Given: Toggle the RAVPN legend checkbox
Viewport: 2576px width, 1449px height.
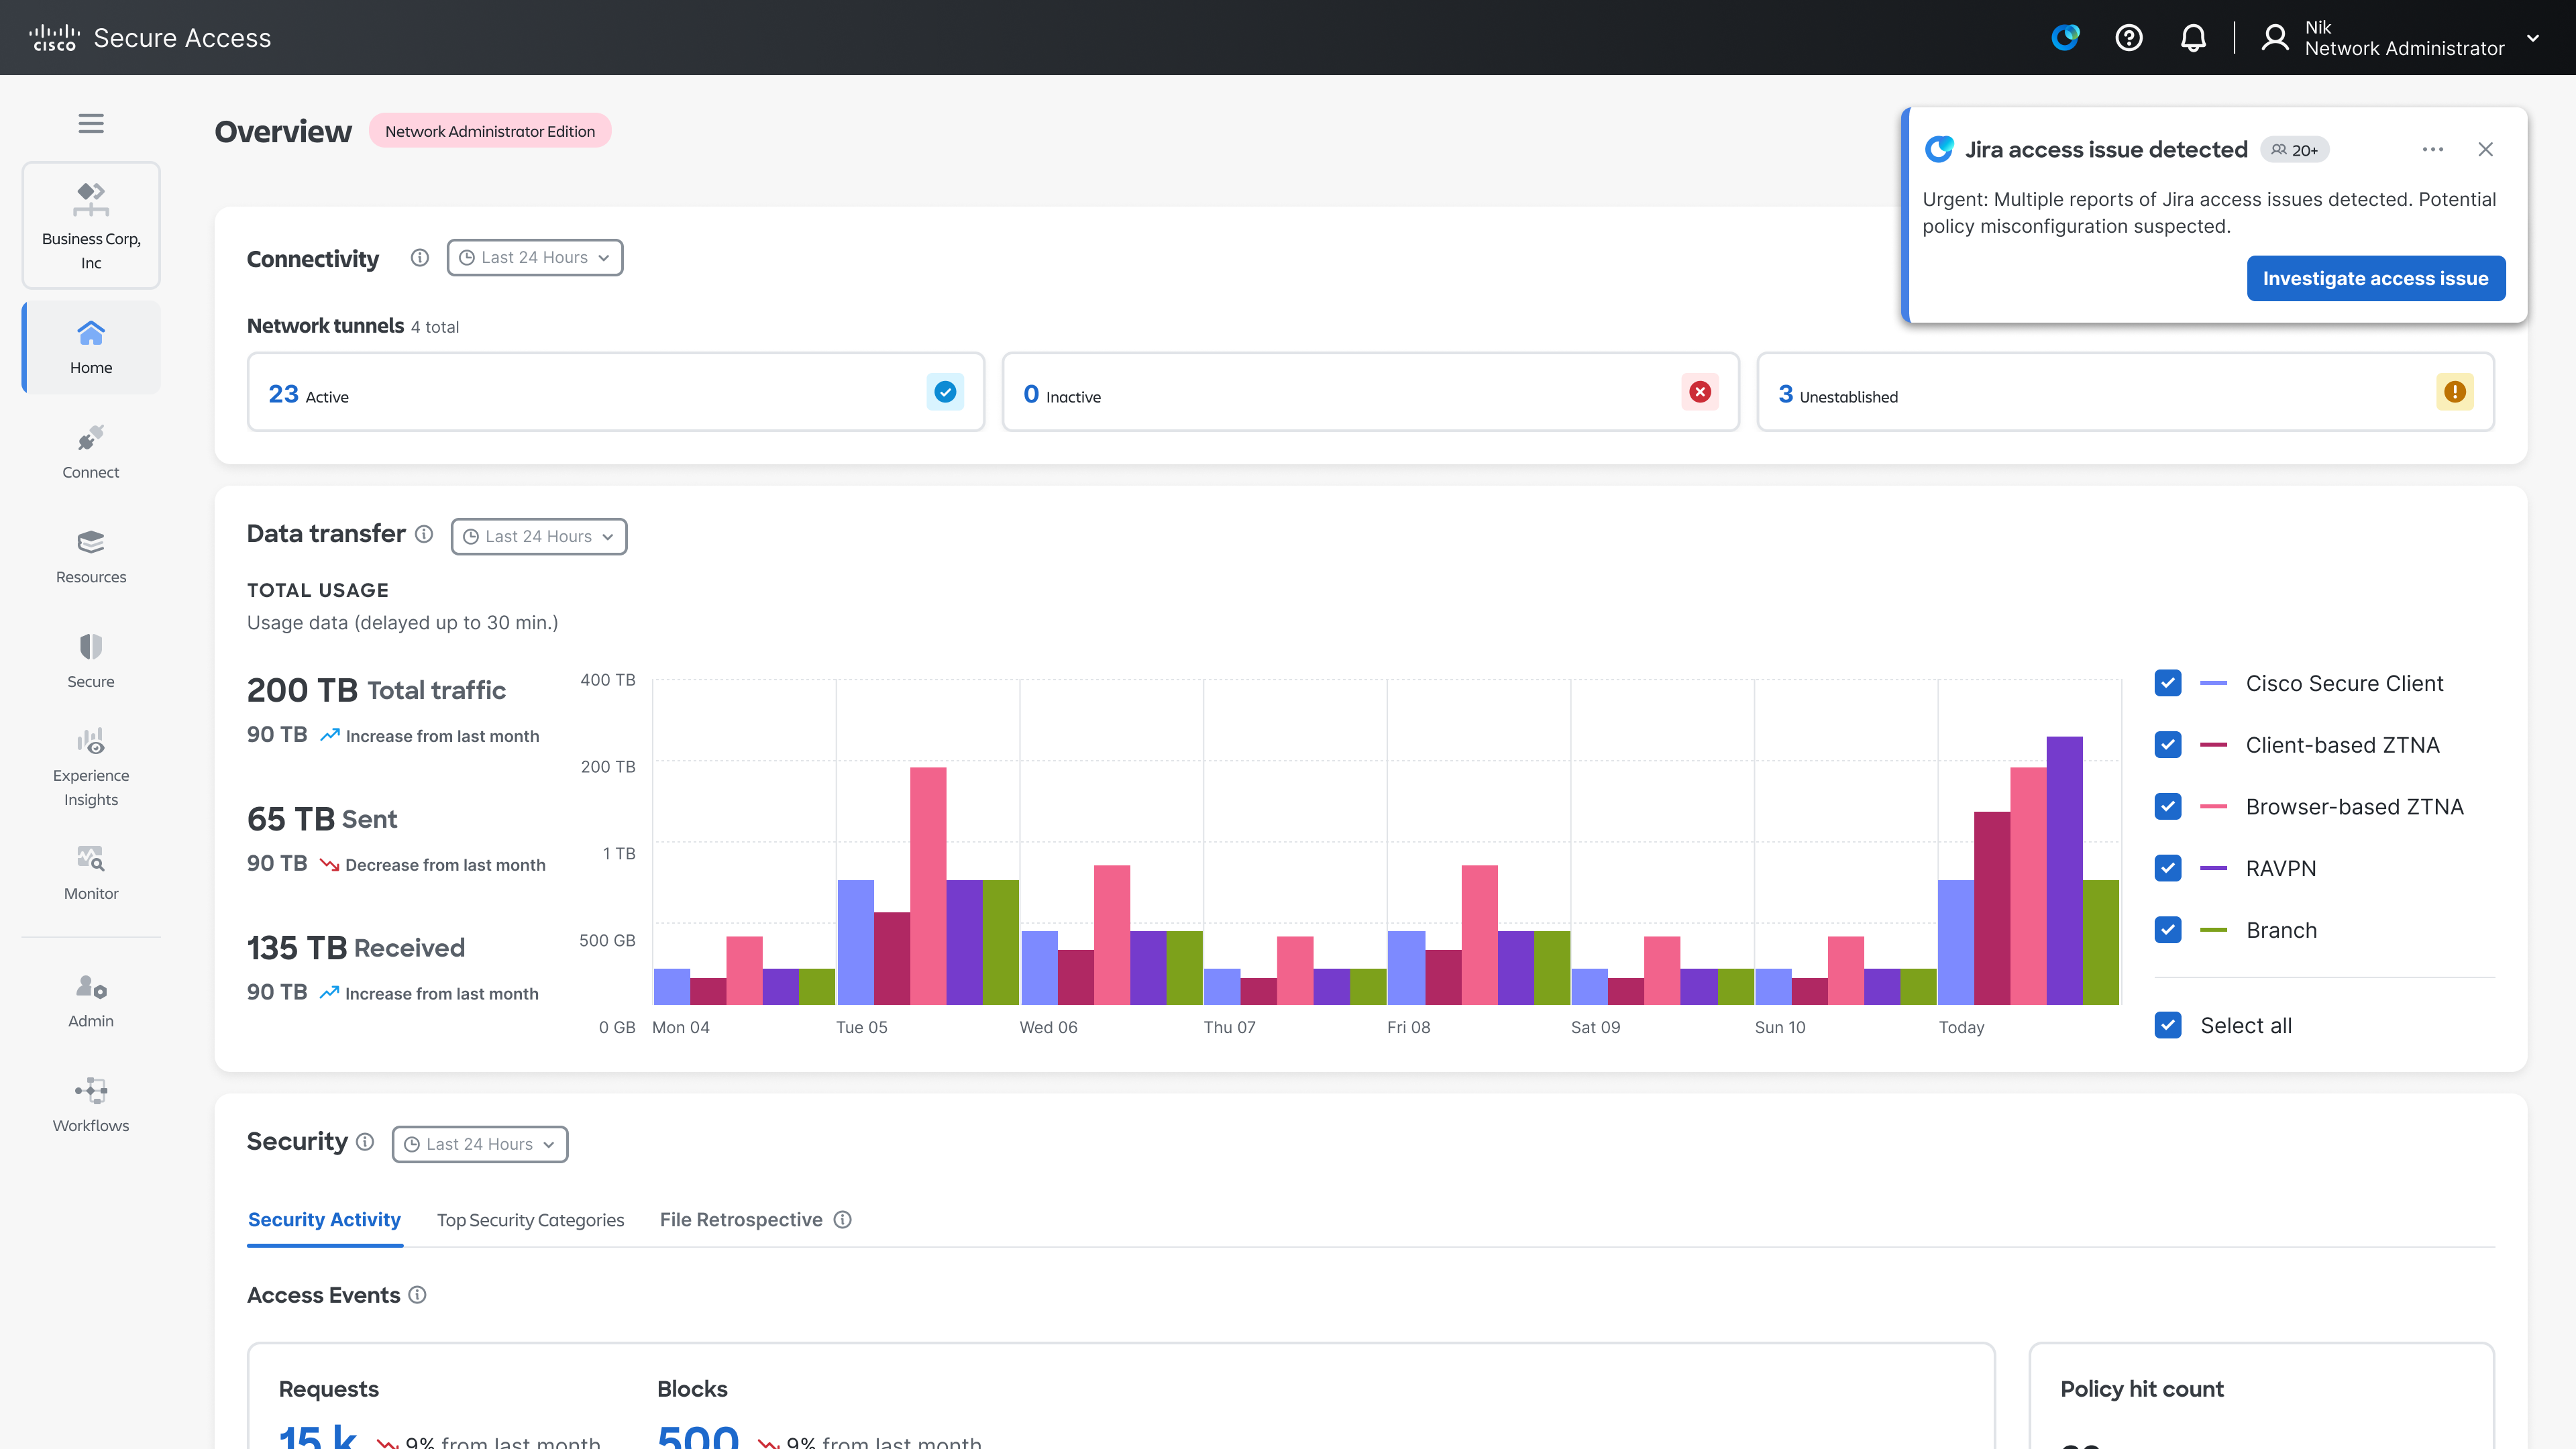Looking at the screenshot, I should (2168, 868).
